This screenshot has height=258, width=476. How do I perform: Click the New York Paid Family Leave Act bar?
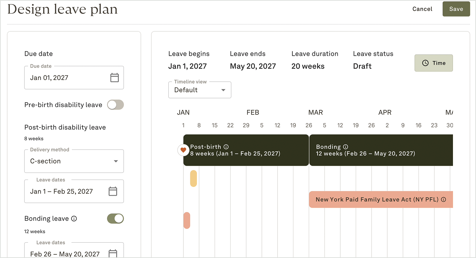[381, 200]
